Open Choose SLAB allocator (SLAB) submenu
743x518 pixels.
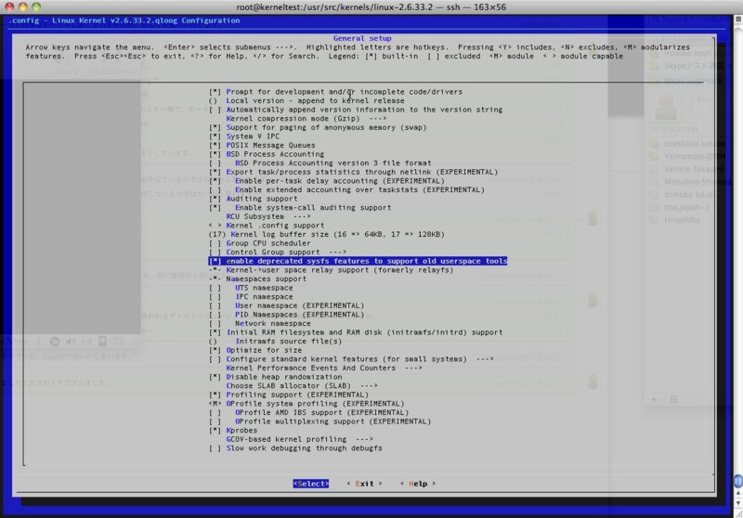[x=302, y=386]
